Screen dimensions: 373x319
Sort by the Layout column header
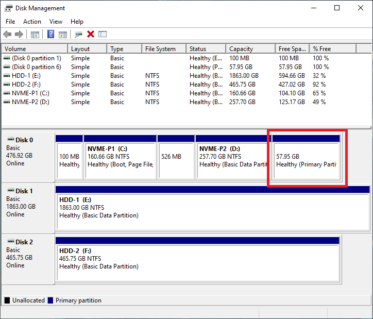coord(87,49)
